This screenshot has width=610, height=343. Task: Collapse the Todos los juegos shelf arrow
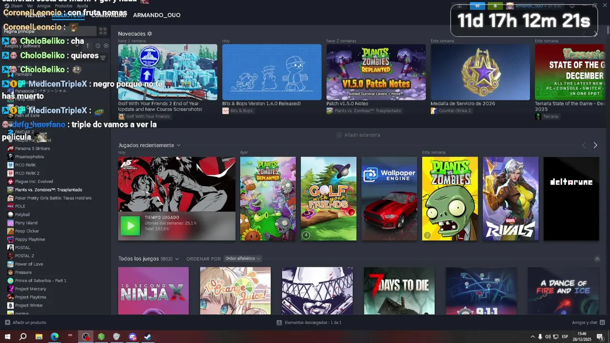coord(597,259)
